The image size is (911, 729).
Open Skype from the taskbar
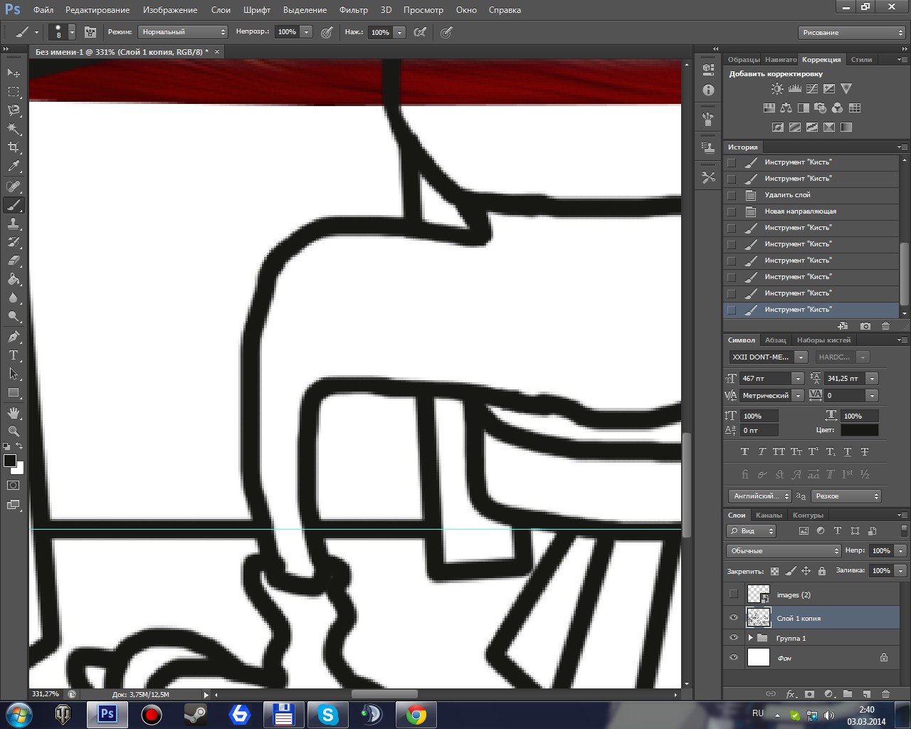[x=327, y=715]
